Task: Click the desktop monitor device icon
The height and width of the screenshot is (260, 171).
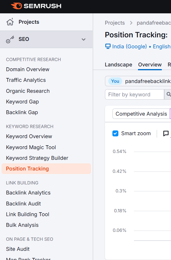Action: [x=108, y=46]
